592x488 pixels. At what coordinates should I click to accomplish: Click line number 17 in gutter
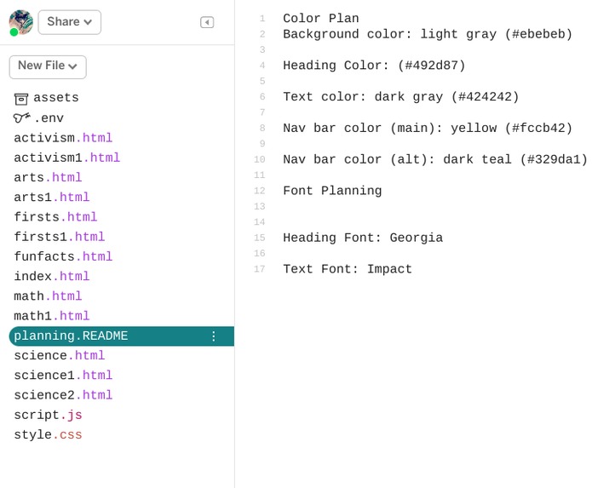coord(260,269)
